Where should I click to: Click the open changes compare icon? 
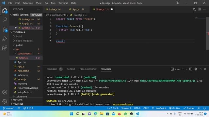point(194,9)
